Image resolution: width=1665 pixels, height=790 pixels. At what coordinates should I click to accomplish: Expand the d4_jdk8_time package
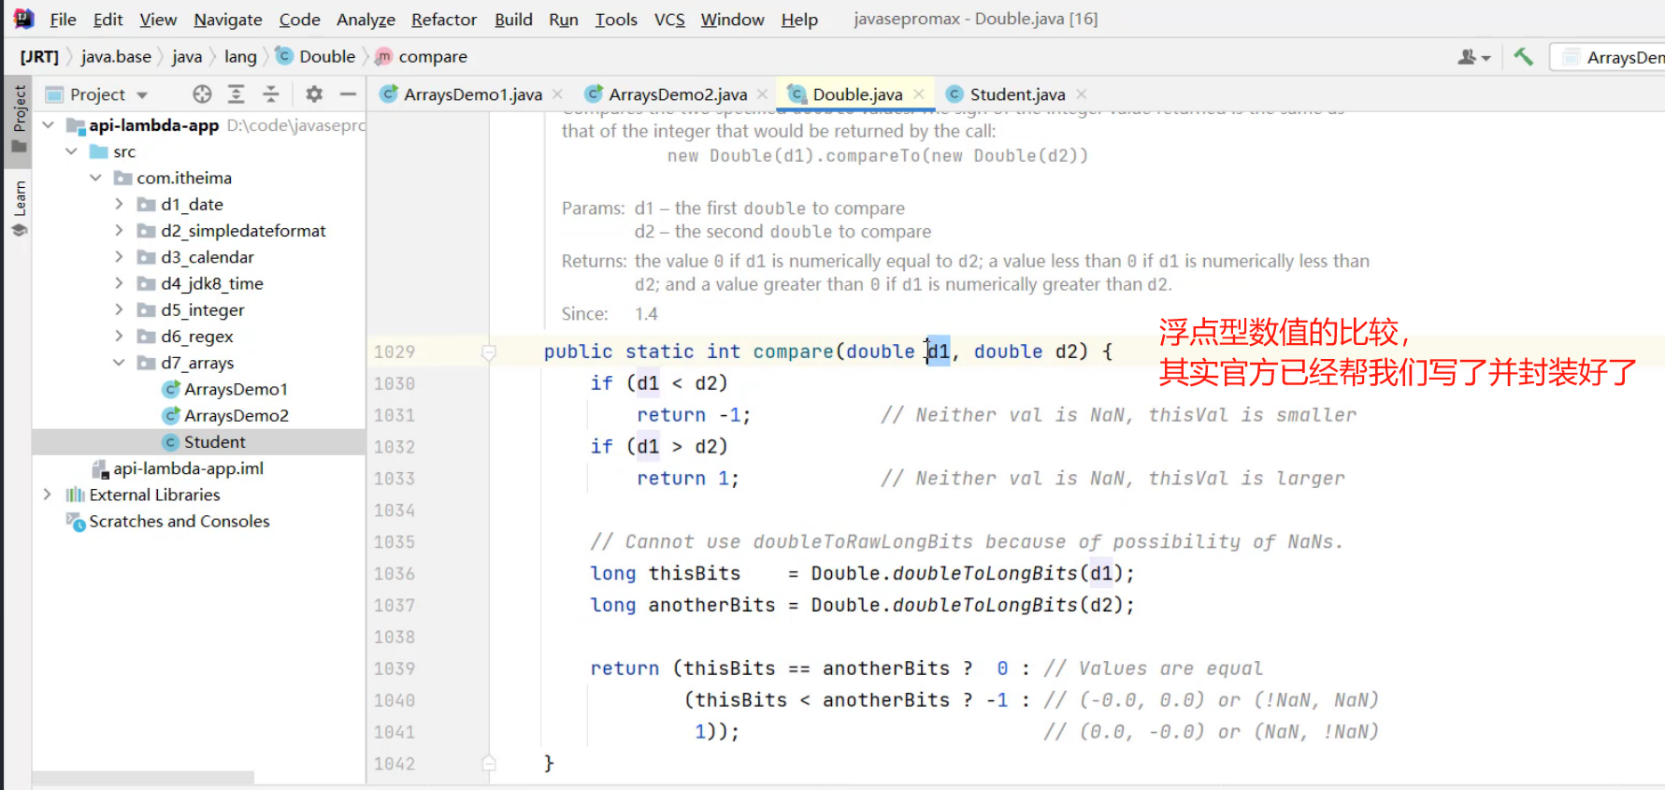click(119, 283)
